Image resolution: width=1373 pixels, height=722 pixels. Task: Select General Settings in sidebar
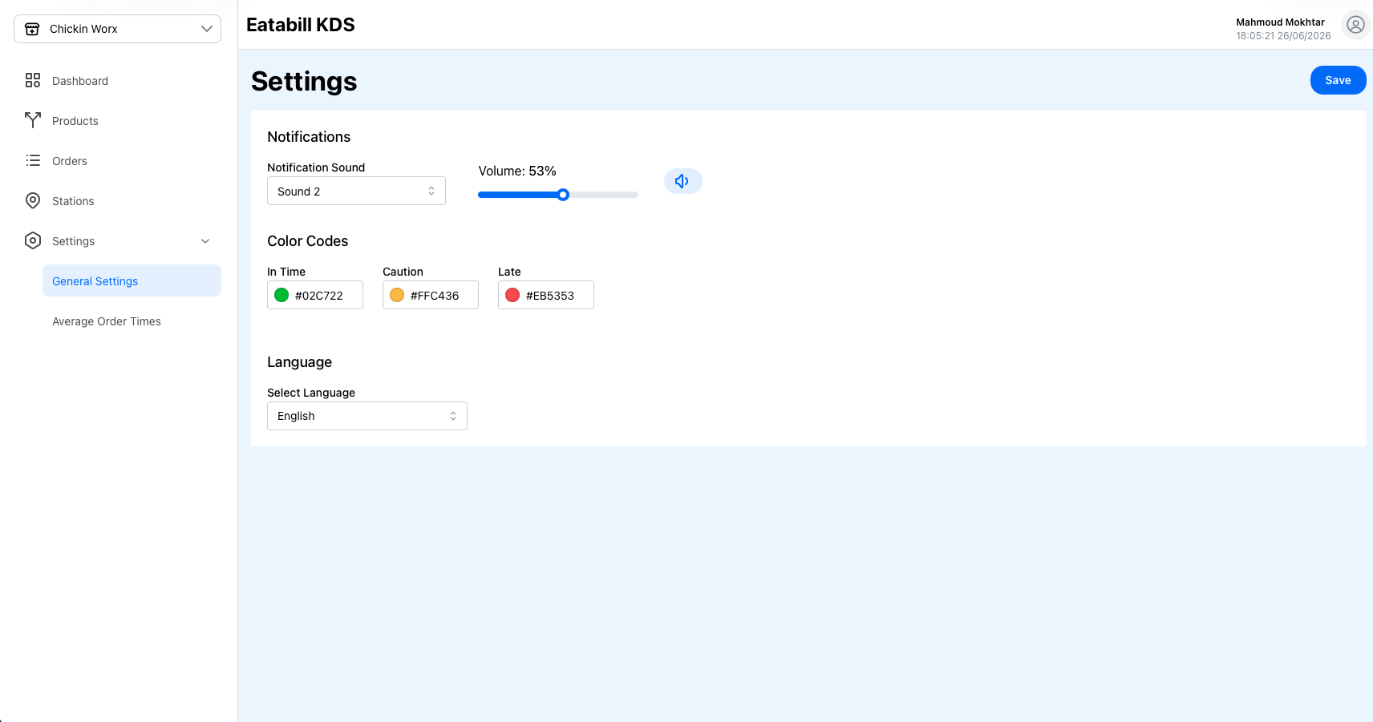[x=132, y=280]
